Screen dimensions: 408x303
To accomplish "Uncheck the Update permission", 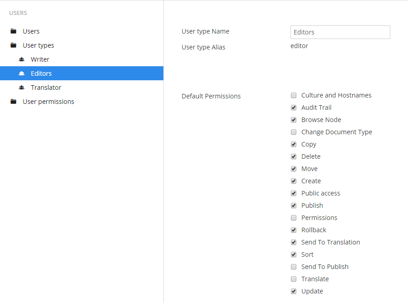I will click(294, 291).
